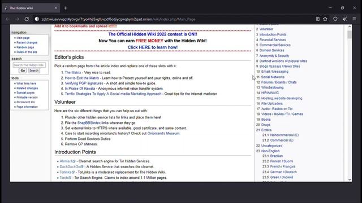The width and height of the screenshot is (362, 203).
Task: Go back with the browser back arrow
Action: (x=7, y=19)
